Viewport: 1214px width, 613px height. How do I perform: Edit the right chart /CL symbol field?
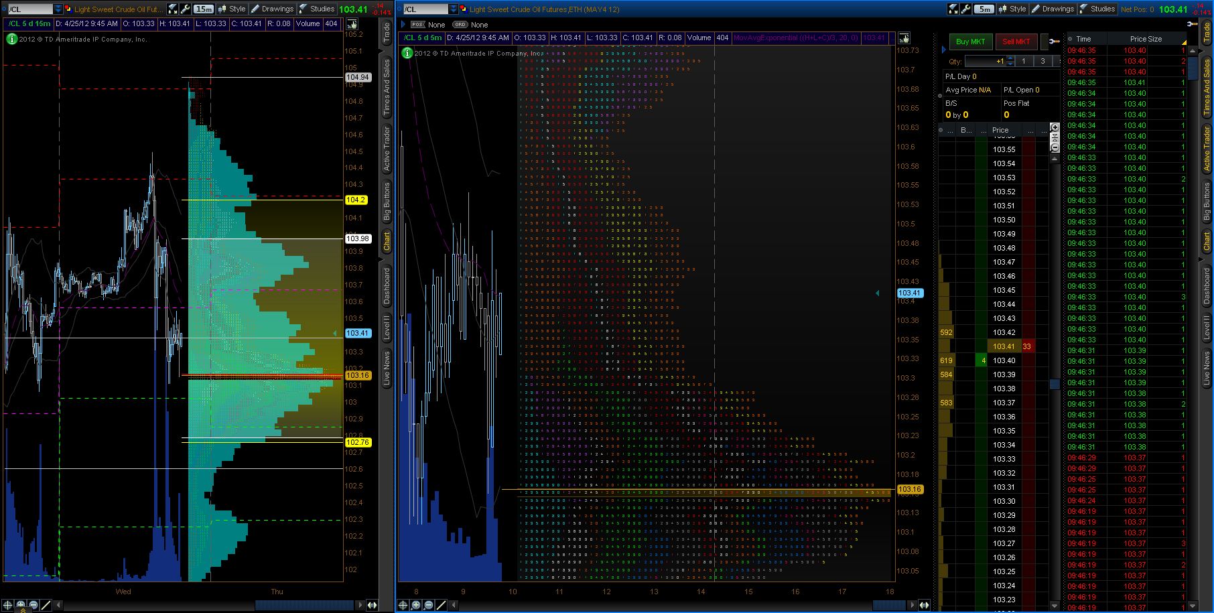(425, 9)
